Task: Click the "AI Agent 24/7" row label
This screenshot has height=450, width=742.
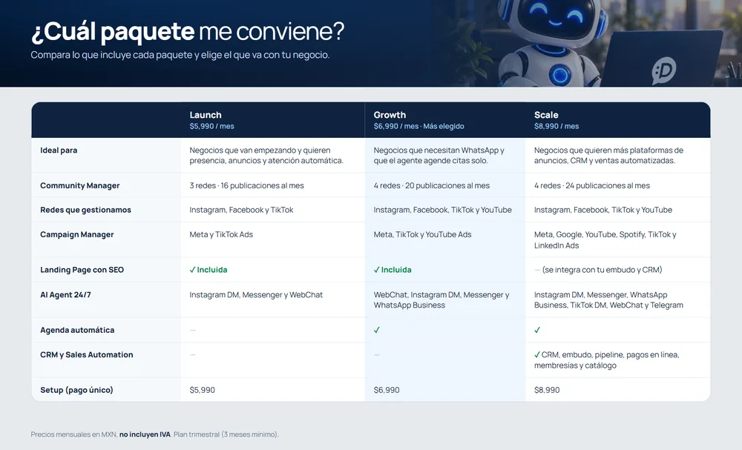Action: pos(65,295)
